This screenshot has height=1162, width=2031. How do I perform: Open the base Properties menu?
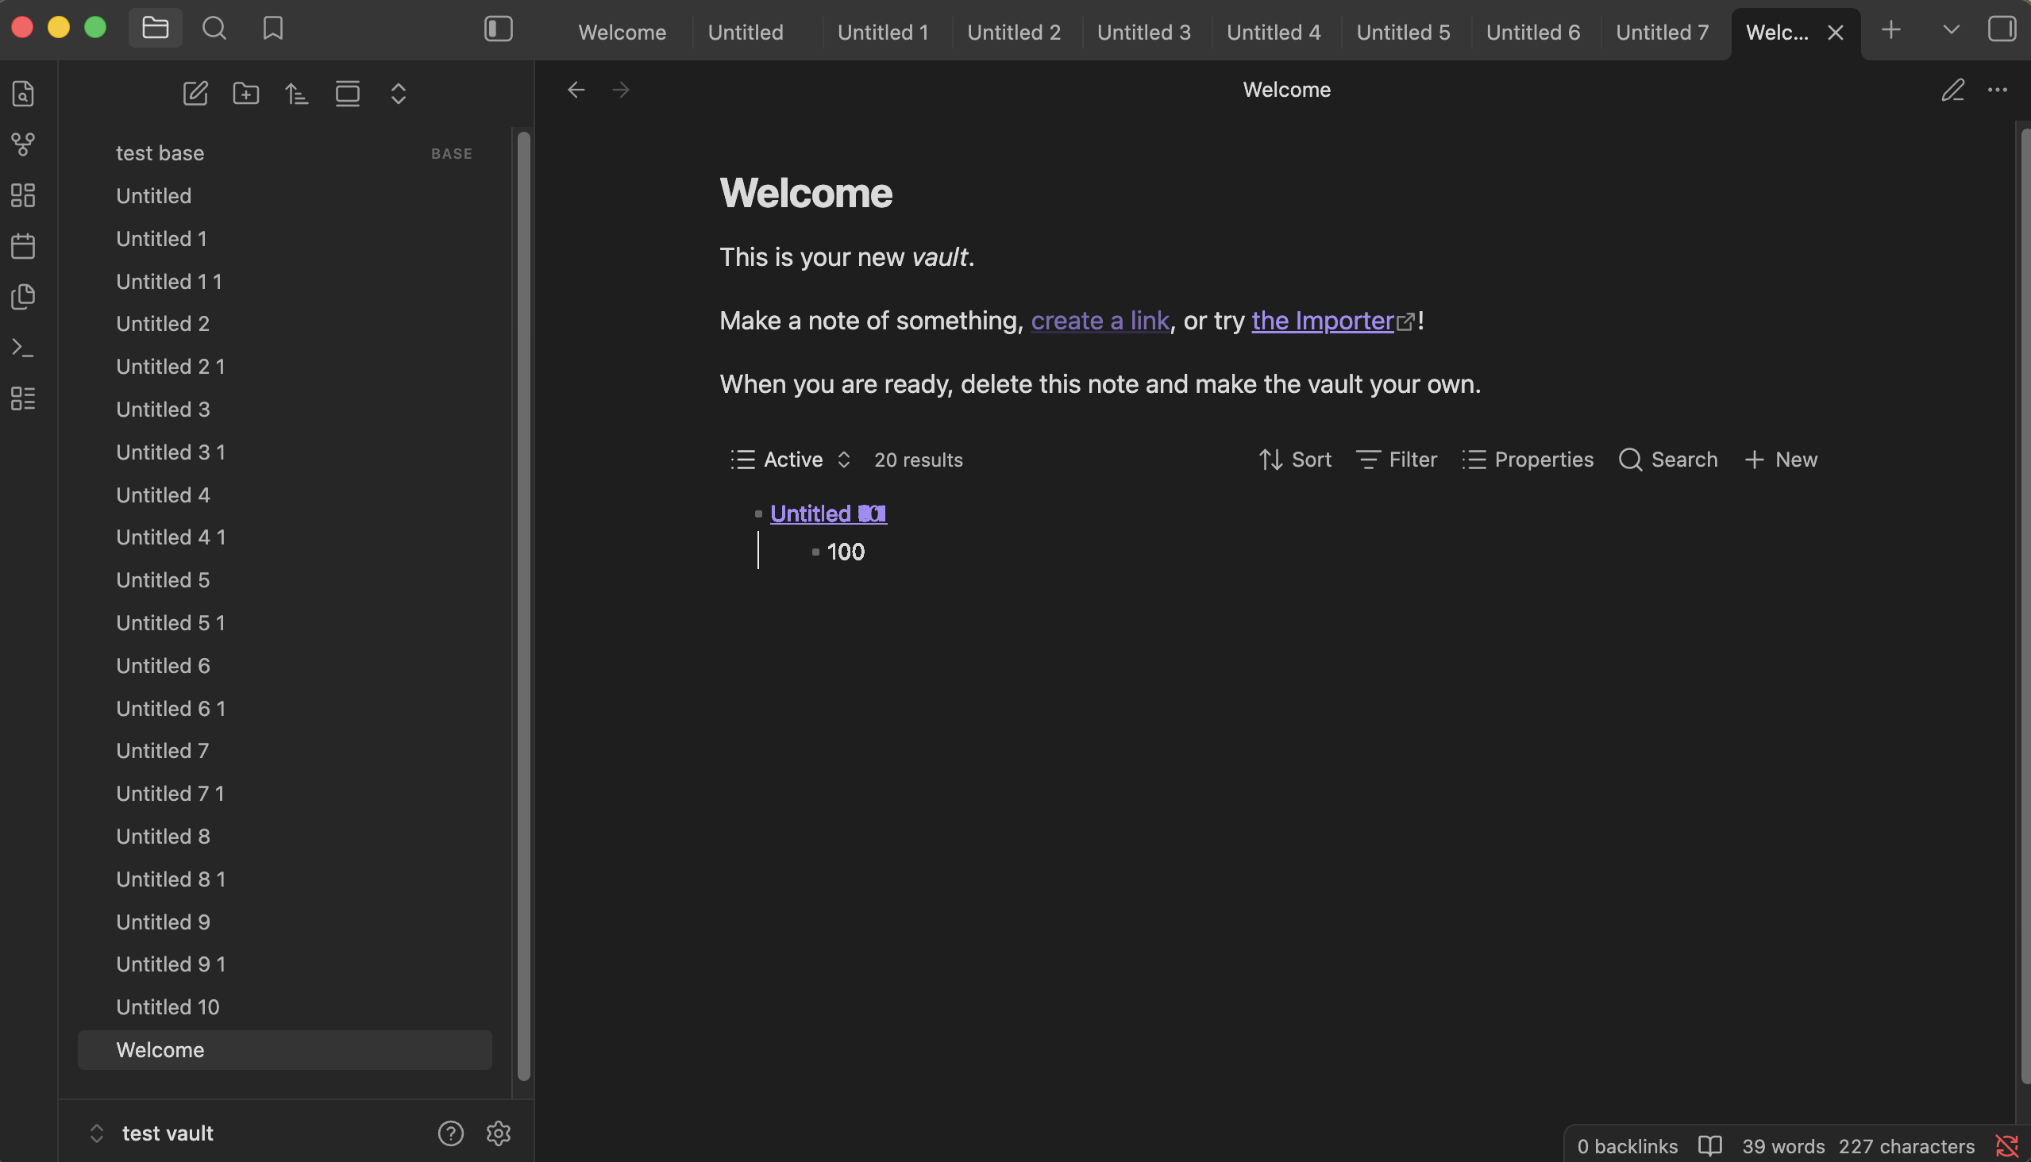click(1528, 460)
